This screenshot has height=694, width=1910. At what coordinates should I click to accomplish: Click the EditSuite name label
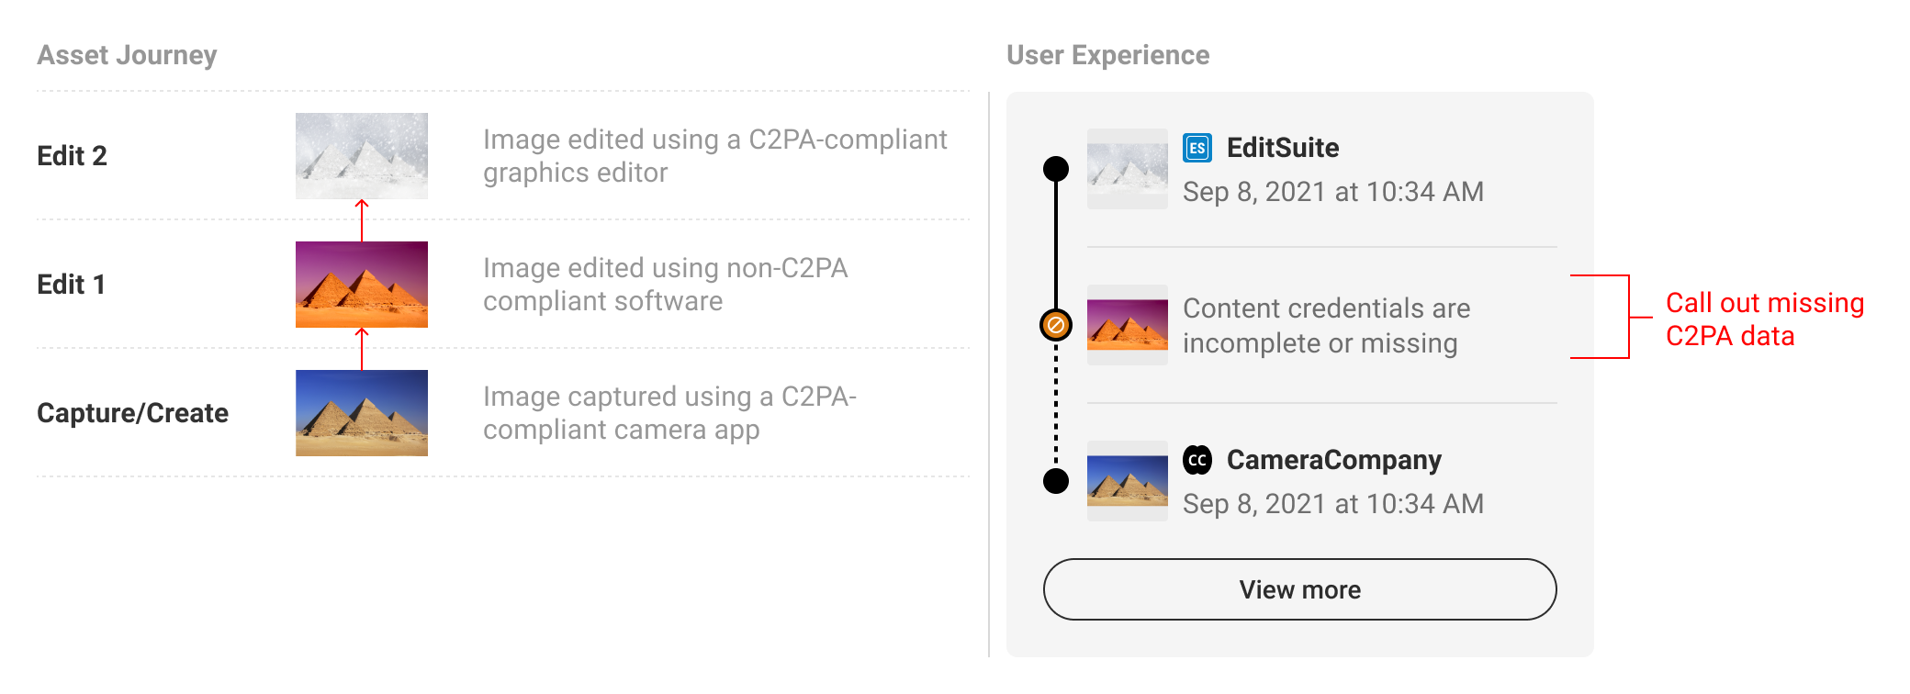pyautogui.click(x=1283, y=148)
